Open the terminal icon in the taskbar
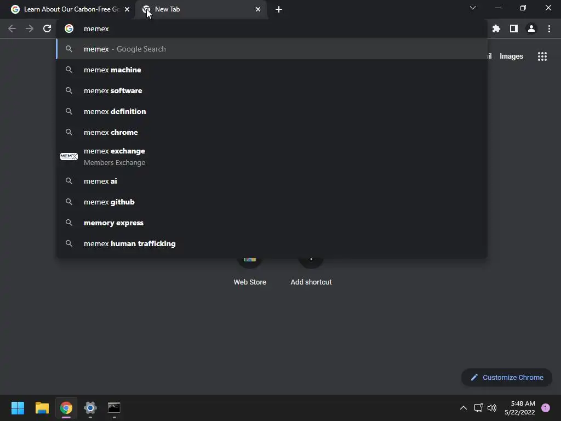Image resolution: width=561 pixels, height=421 pixels. tap(114, 408)
